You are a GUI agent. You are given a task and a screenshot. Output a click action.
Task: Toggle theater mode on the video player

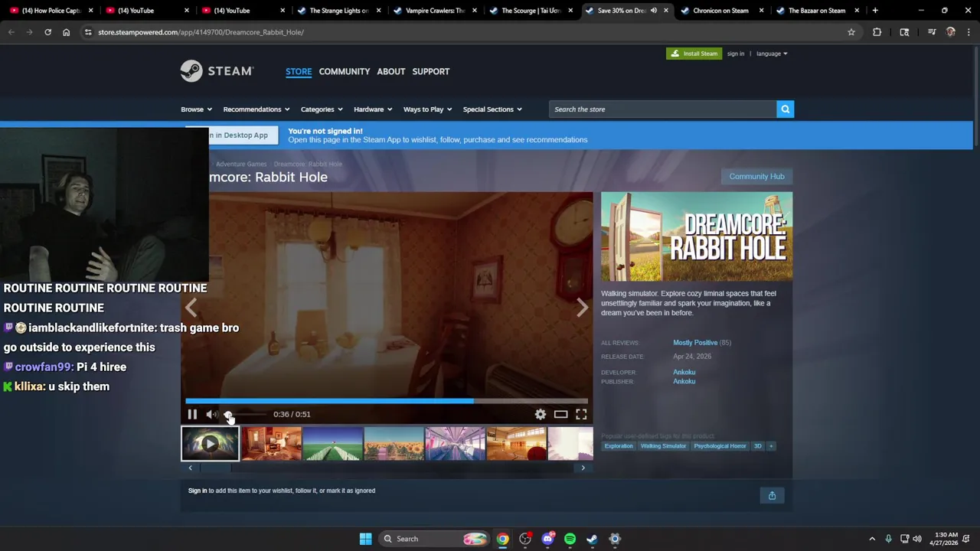pyautogui.click(x=560, y=414)
